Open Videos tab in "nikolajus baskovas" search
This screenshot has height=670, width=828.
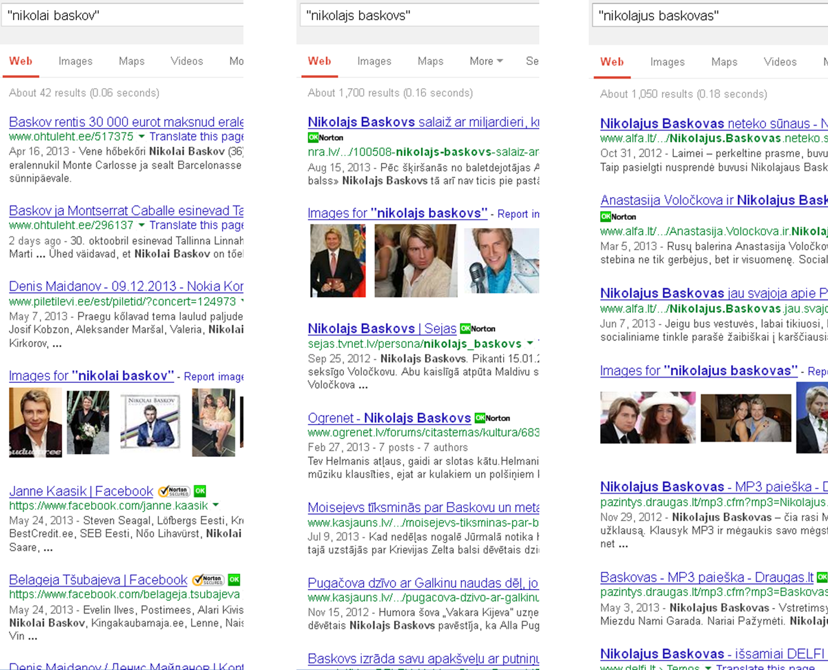[x=780, y=62]
